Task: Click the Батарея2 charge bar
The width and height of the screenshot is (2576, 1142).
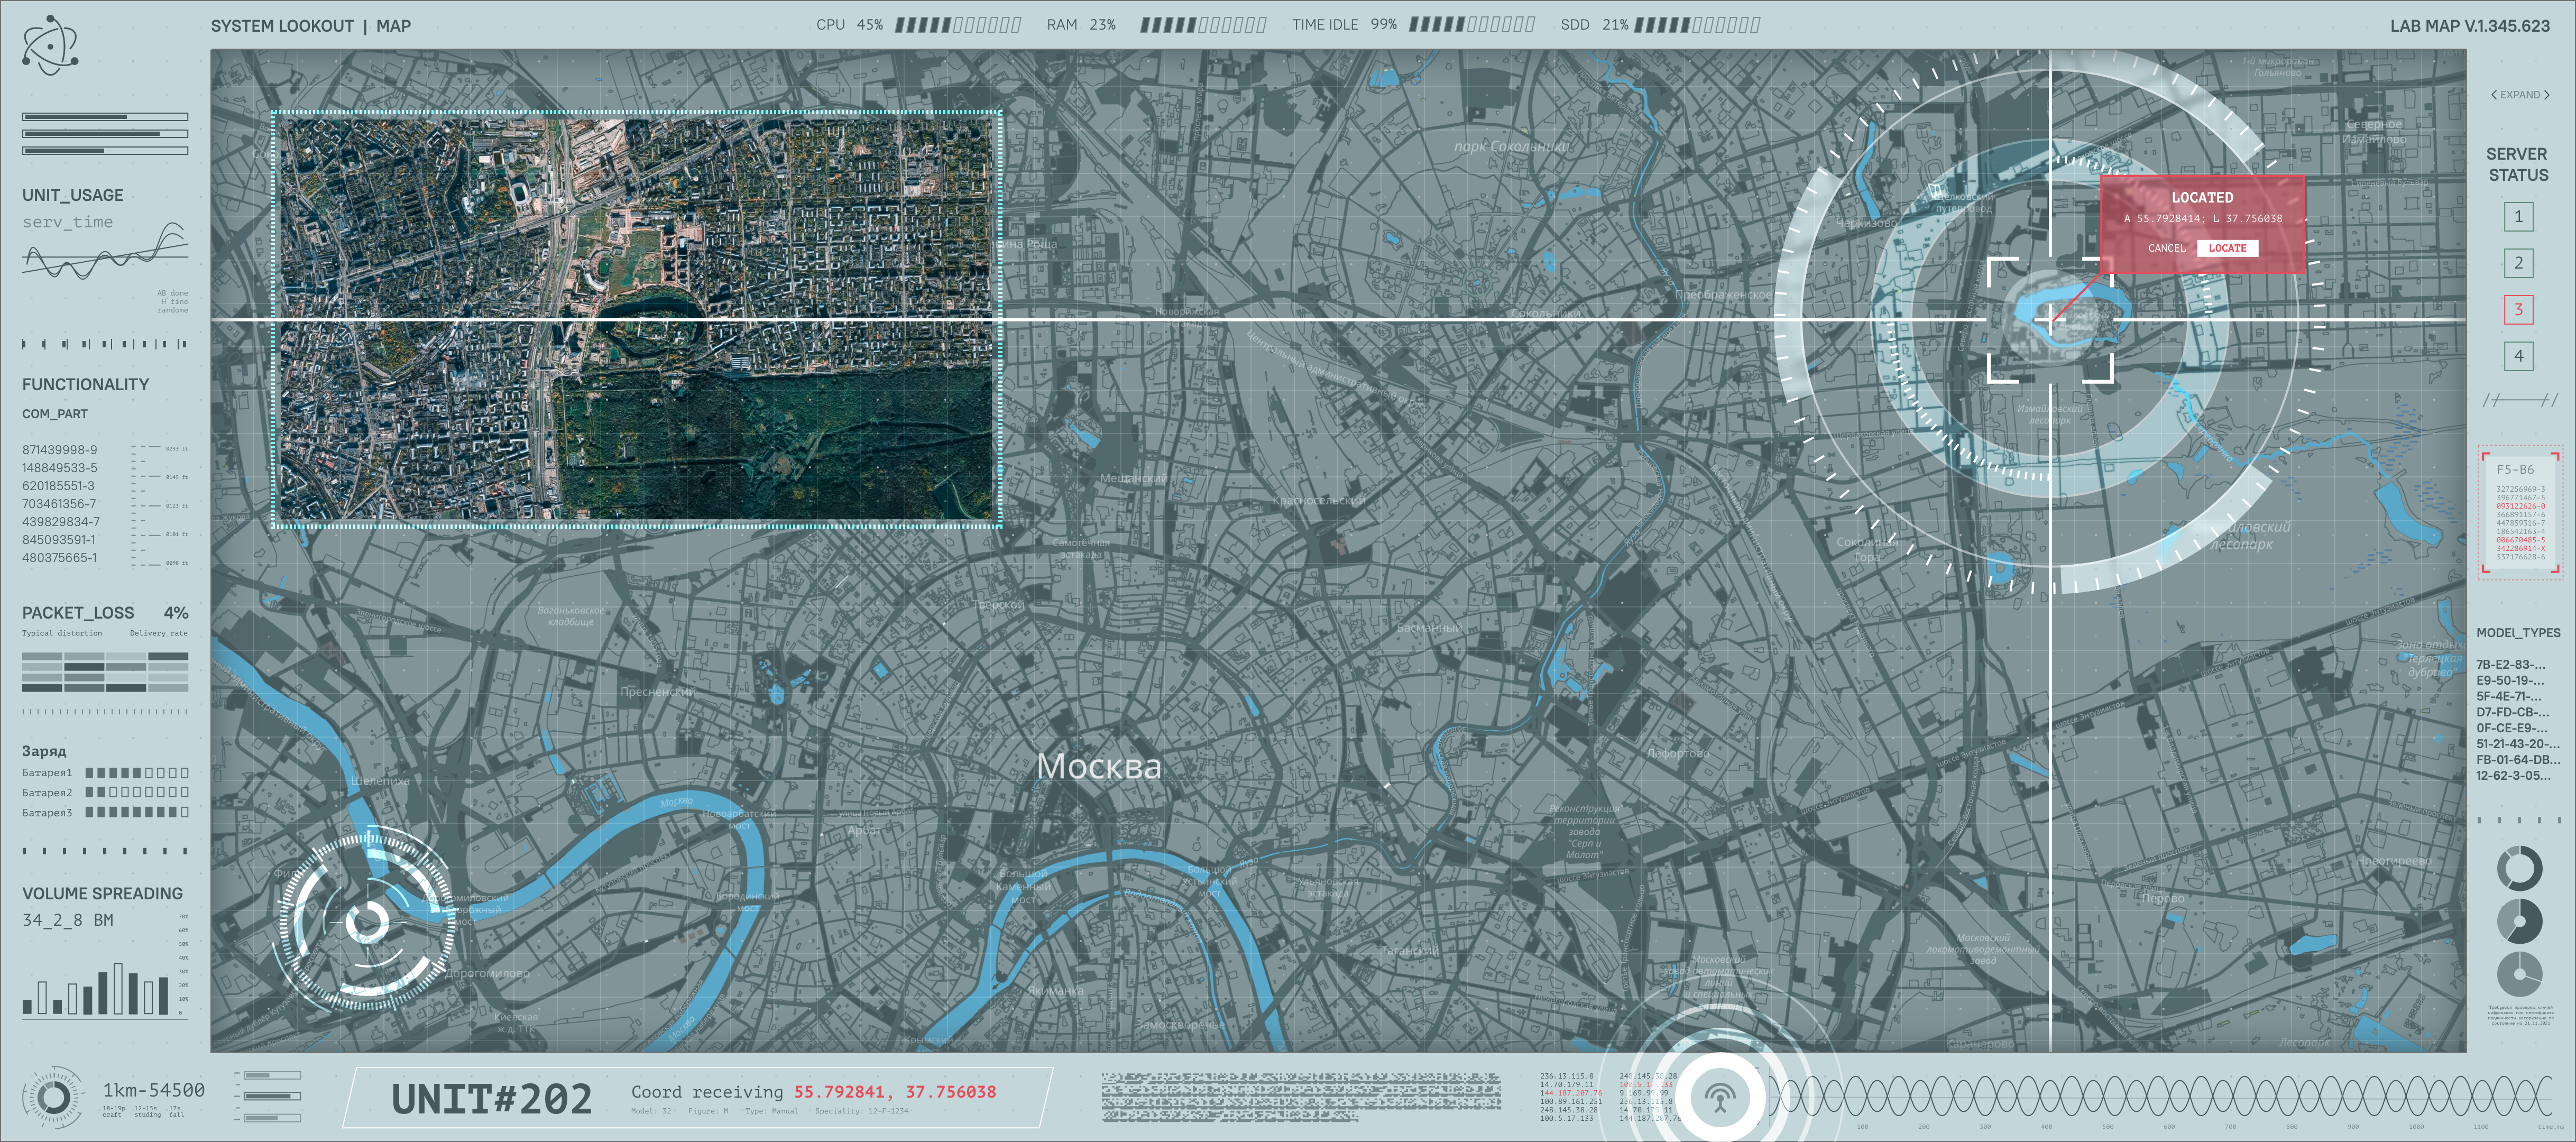Action: tap(137, 792)
